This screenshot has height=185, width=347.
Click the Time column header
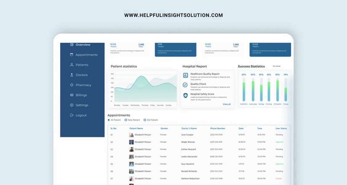(260, 128)
